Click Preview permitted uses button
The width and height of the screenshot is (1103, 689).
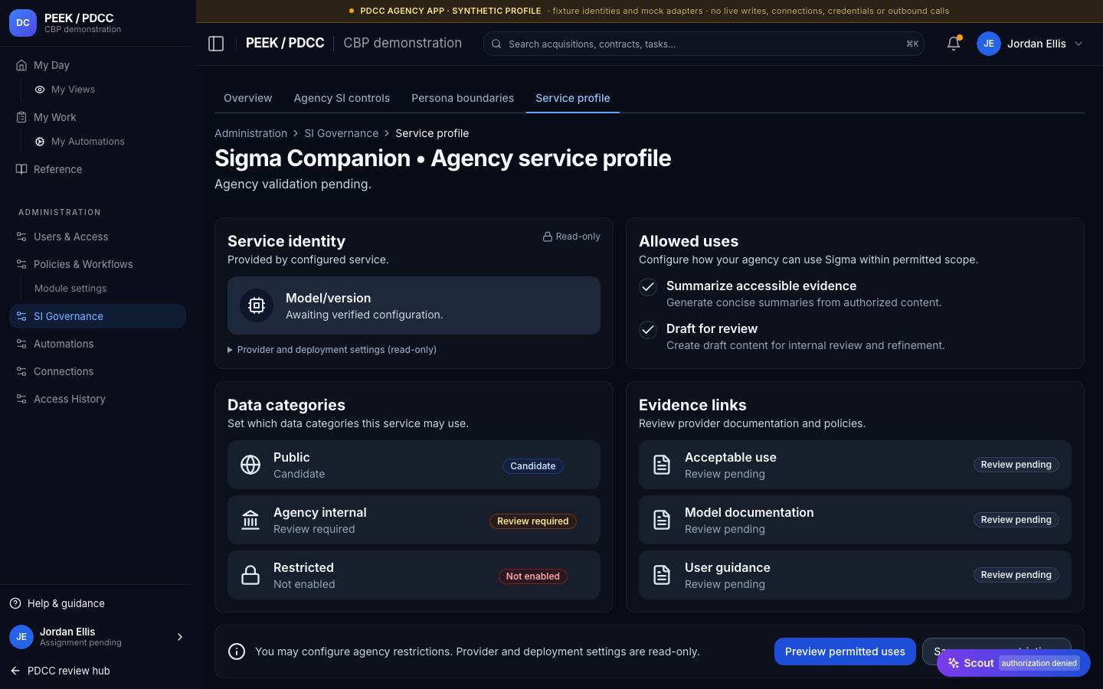click(845, 651)
